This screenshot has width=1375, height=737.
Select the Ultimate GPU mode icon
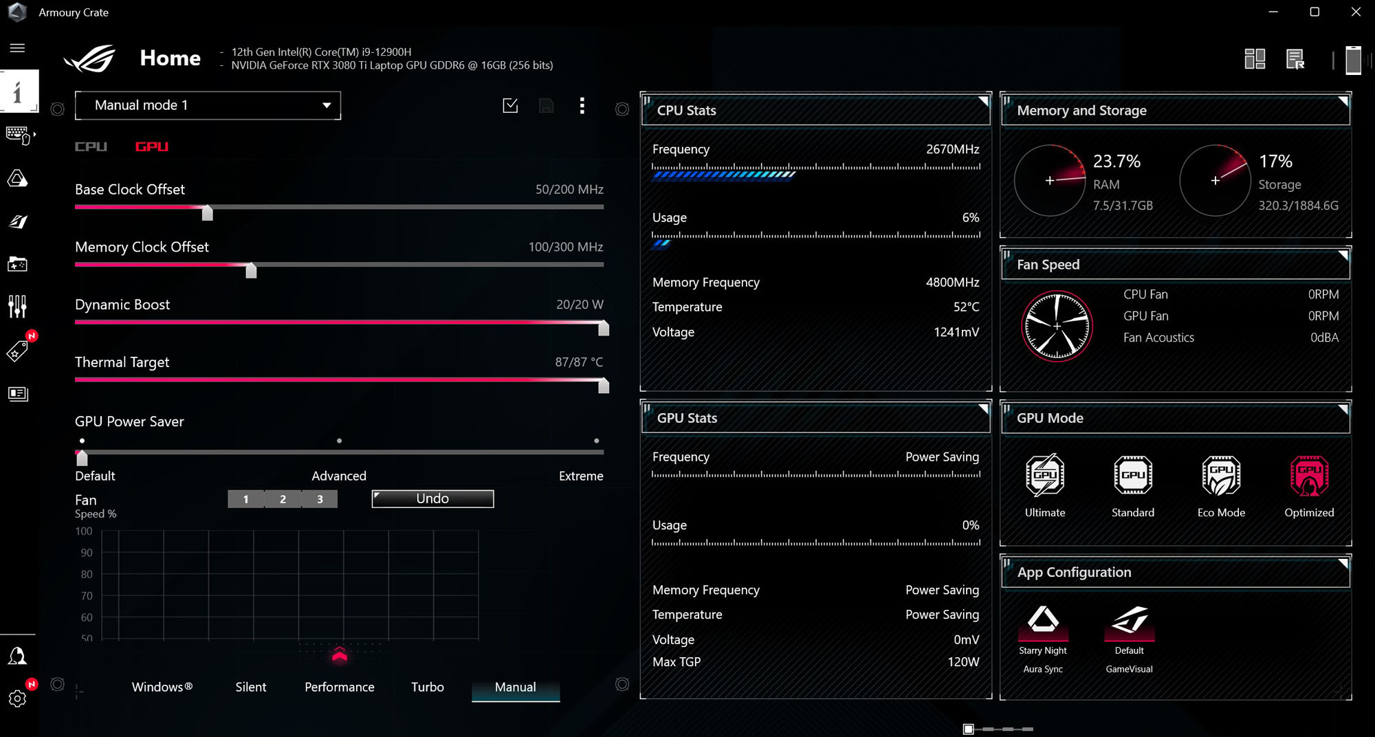1044,476
